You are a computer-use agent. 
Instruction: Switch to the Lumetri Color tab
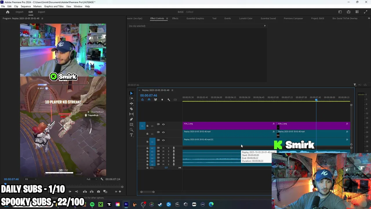(246, 18)
